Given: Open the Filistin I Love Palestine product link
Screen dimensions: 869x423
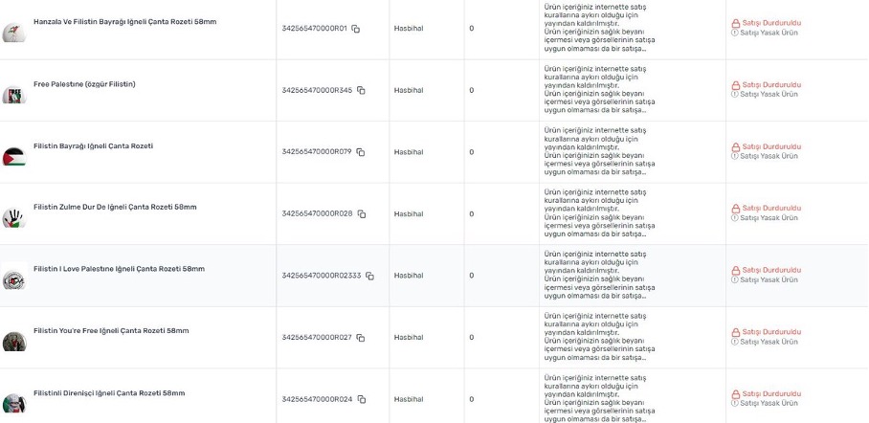Looking at the screenshot, I should (x=119, y=269).
